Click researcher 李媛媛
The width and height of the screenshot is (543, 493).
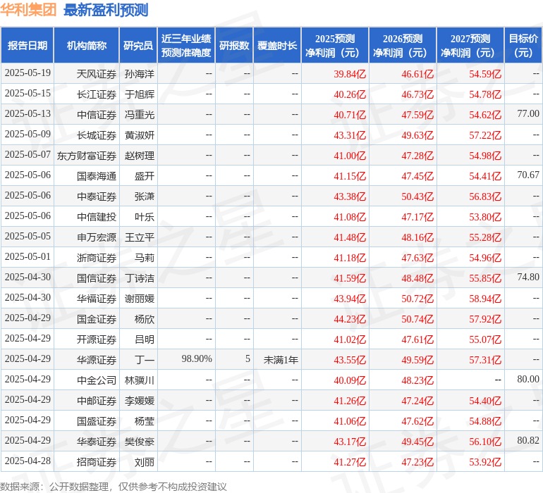coord(140,400)
